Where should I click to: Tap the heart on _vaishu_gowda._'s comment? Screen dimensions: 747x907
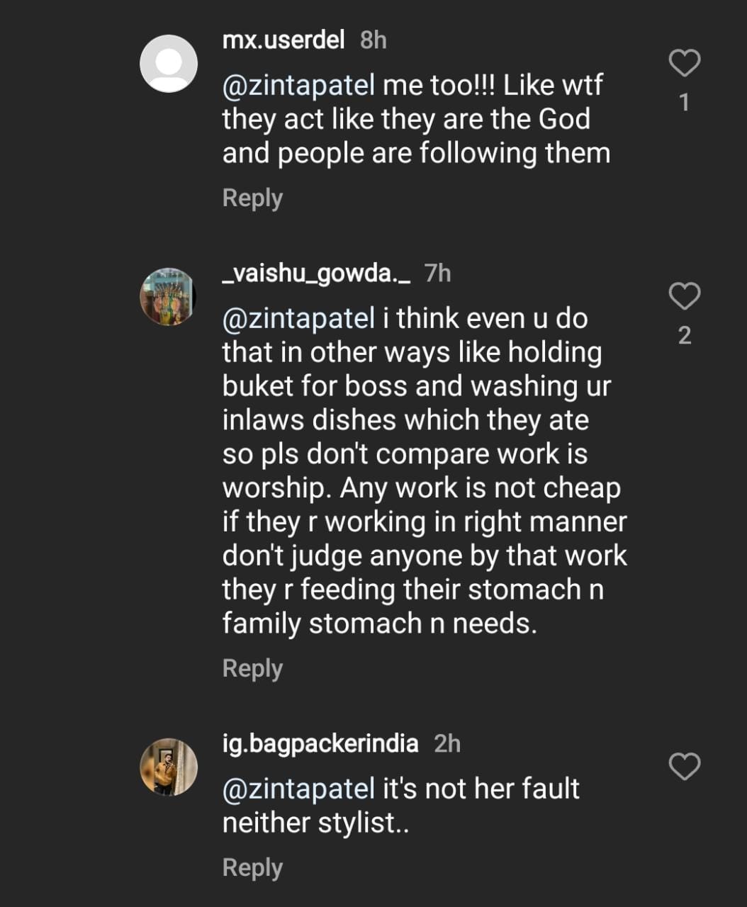[x=685, y=296]
